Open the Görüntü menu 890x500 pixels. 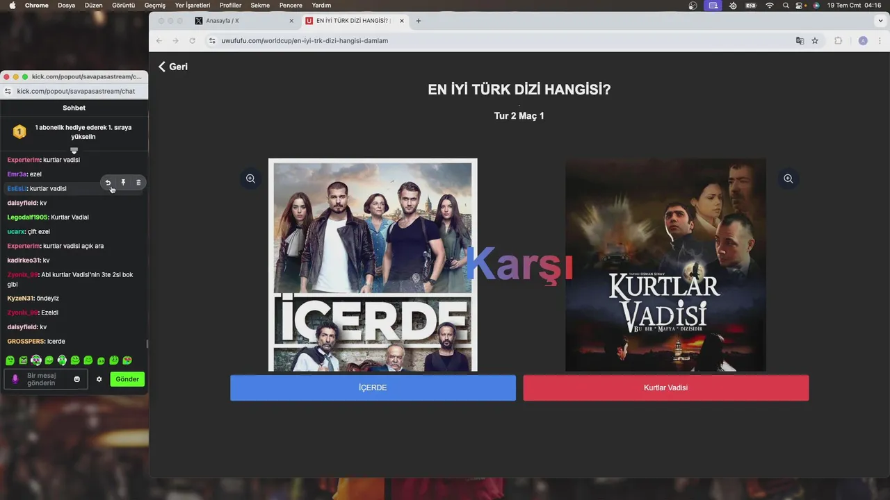coord(123,6)
